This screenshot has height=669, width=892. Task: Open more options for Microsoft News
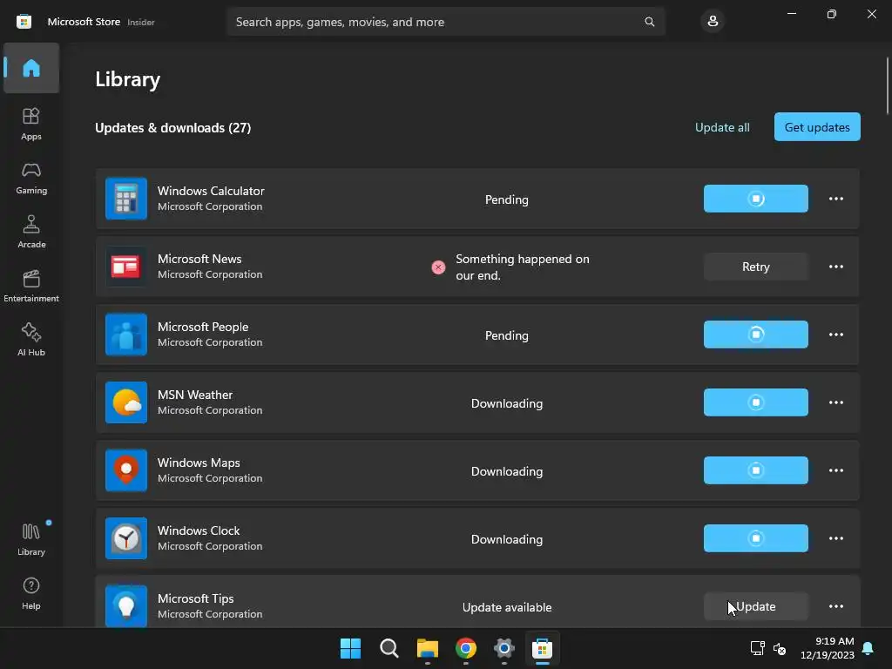835,267
